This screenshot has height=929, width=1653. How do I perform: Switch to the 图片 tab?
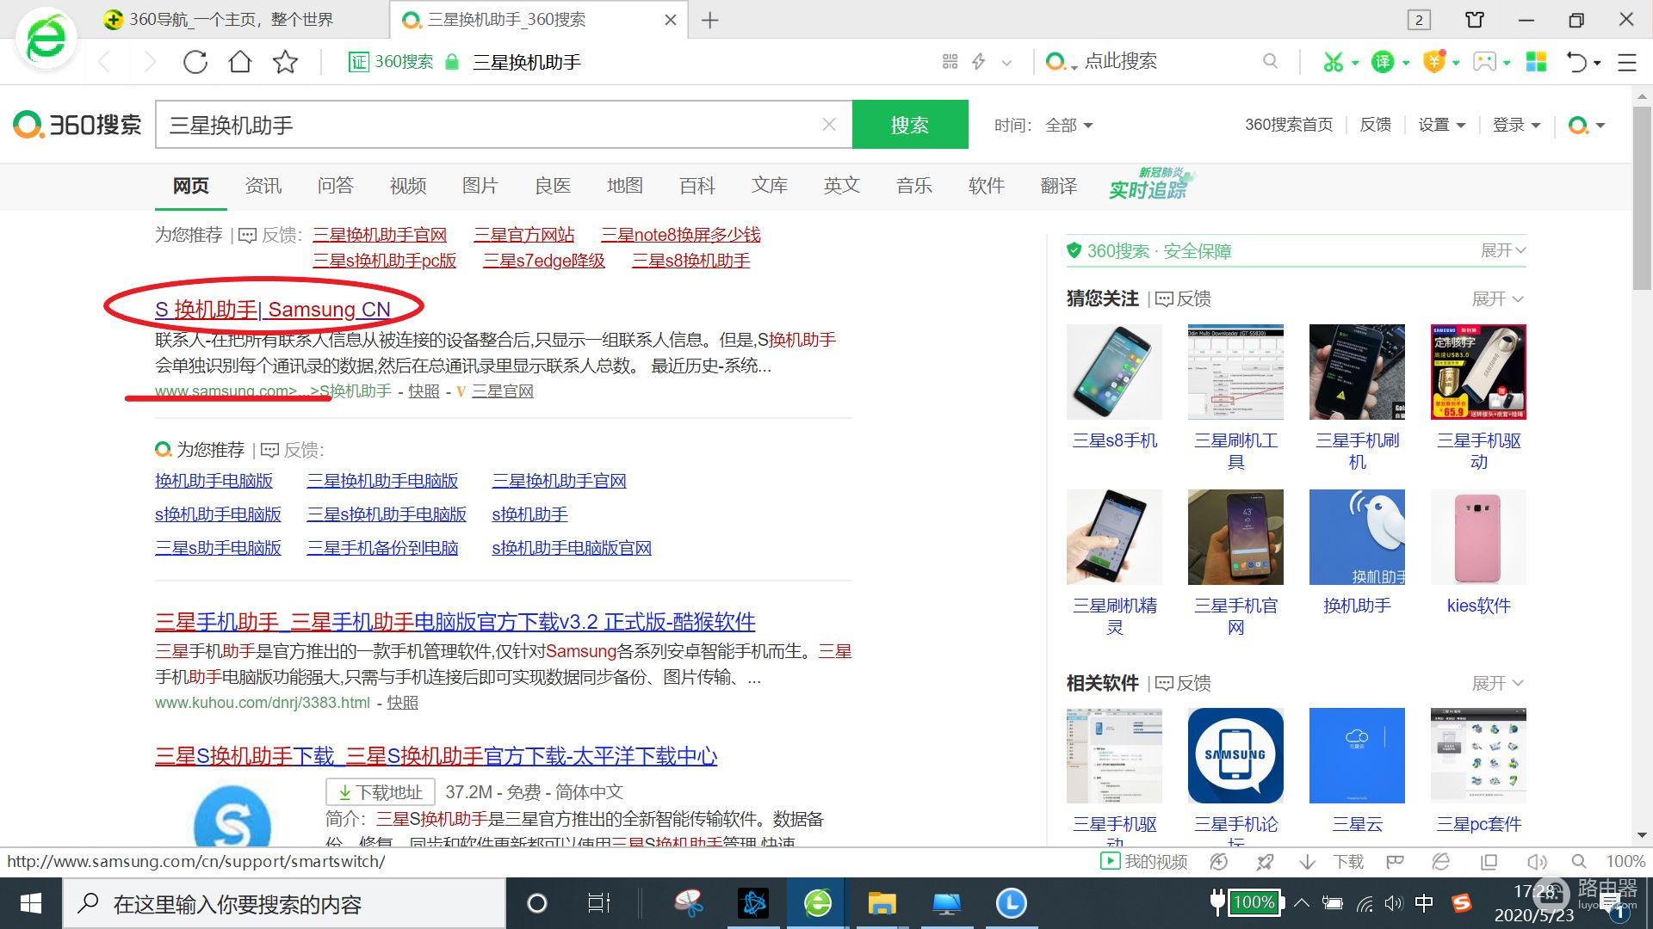point(480,186)
